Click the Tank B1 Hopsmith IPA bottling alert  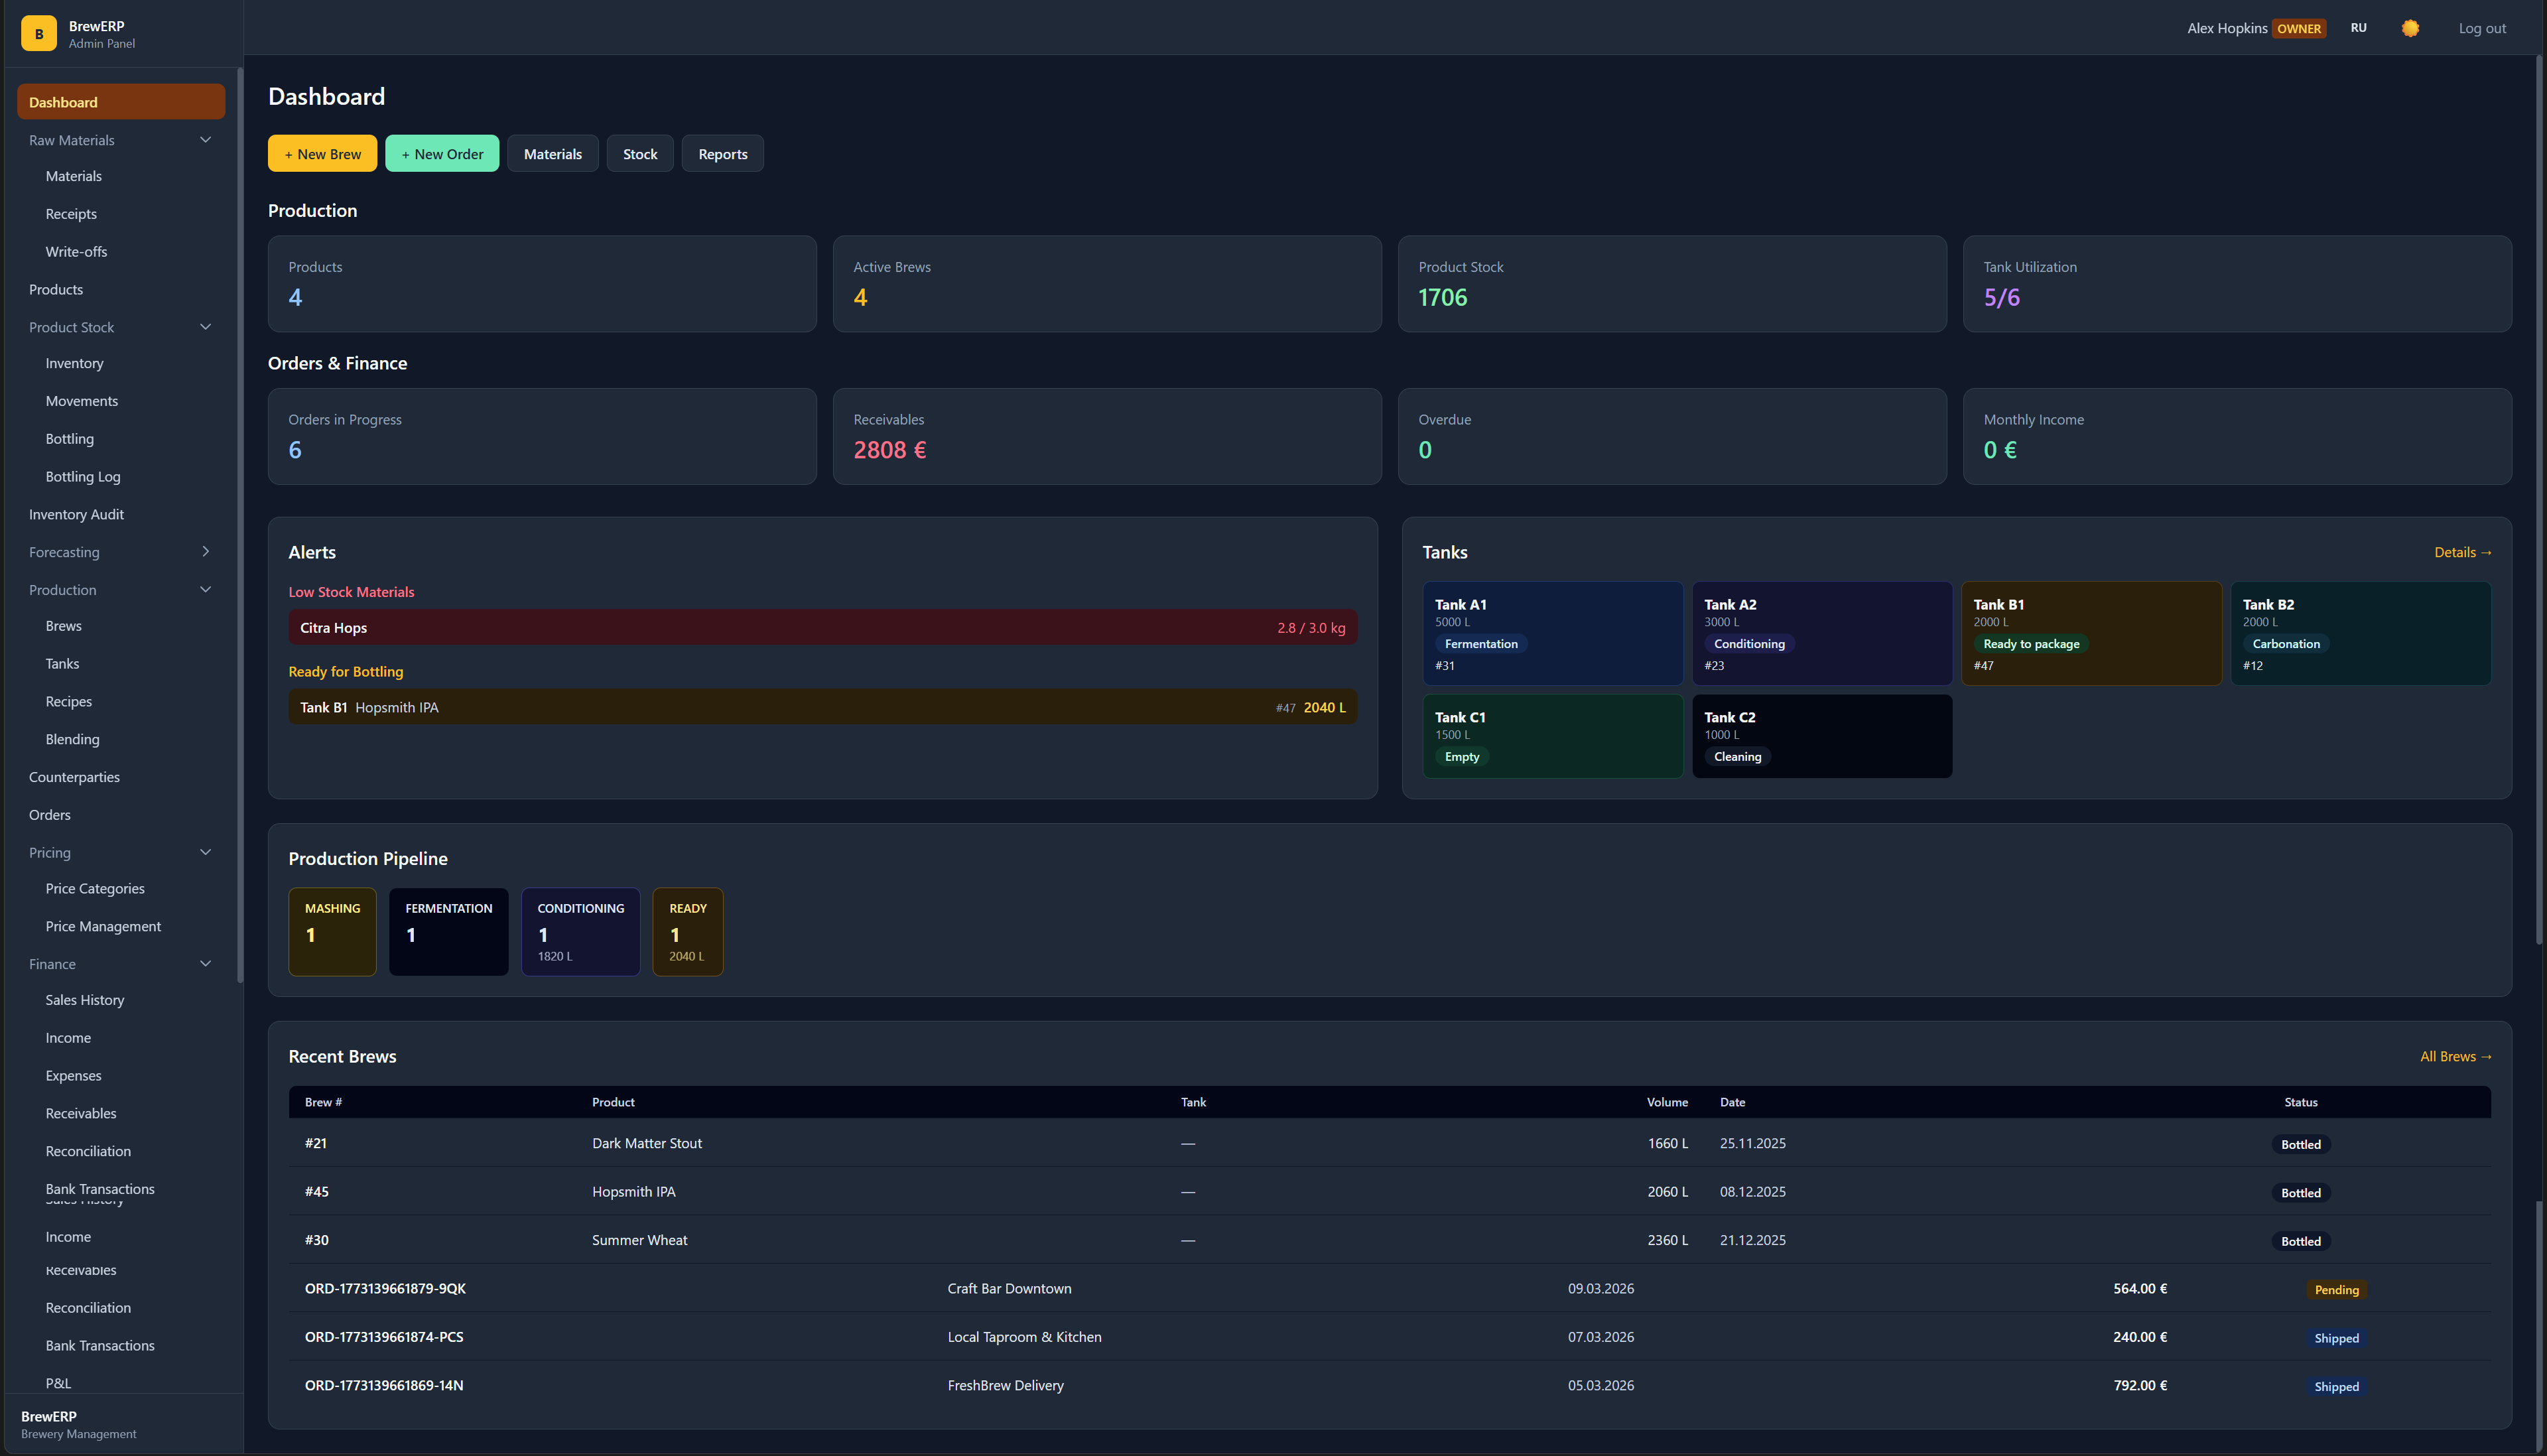pos(822,708)
